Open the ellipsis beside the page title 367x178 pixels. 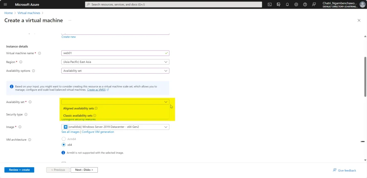coord(70,20)
